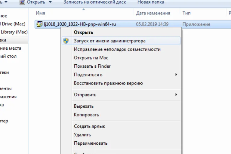Select the sidebar item ending in 'ий стол'
The image size is (231, 154).
[x=8, y=56]
